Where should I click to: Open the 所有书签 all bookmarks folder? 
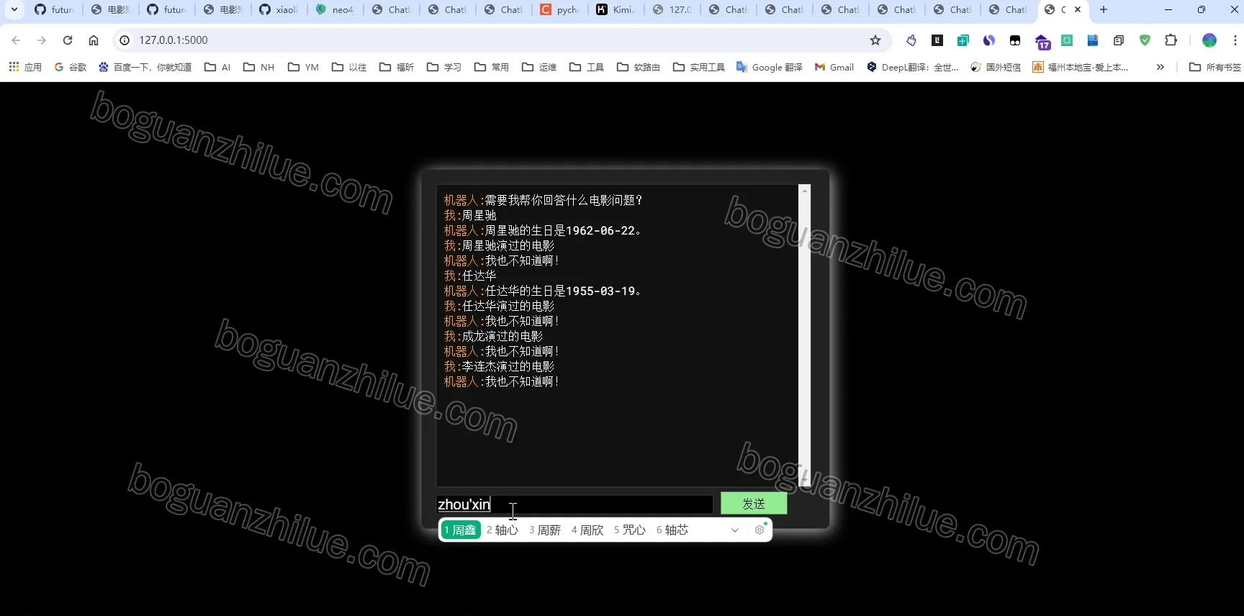pyautogui.click(x=1215, y=67)
